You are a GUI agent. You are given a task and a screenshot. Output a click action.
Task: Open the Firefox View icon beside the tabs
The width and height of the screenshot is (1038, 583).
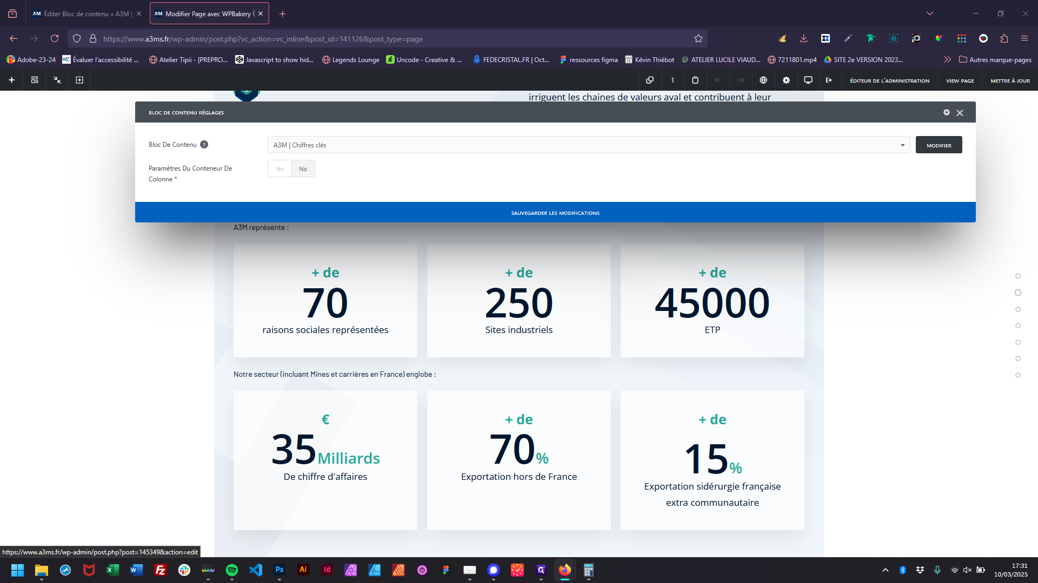tap(12, 13)
